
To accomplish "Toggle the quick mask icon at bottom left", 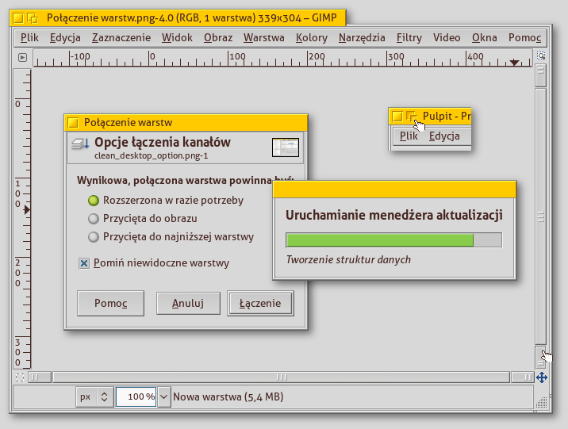I will click(x=20, y=377).
